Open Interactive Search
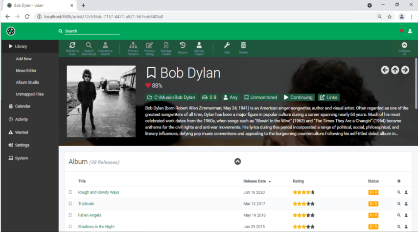418x232 pixels. [x=105, y=49]
